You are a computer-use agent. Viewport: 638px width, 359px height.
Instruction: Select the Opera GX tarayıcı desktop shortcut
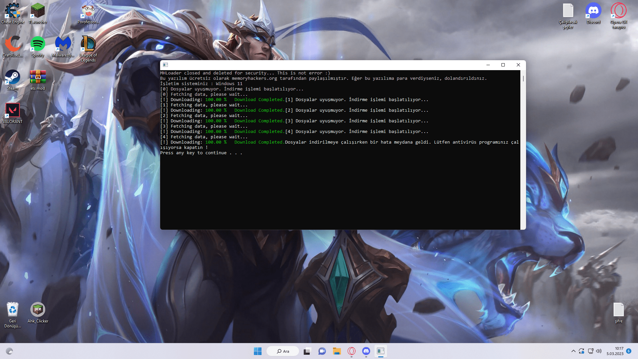point(618,16)
